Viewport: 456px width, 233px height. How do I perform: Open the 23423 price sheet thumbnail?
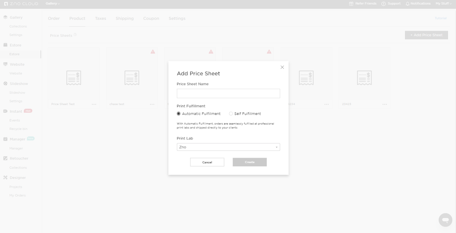click(364, 78)
